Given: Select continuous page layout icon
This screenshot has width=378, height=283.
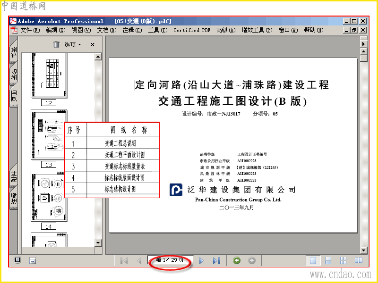Looking at the screenshot, I should [328, 261].
